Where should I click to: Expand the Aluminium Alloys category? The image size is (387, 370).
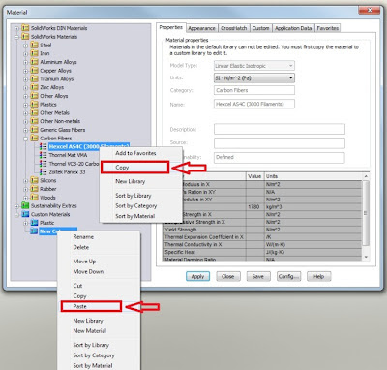point(26,62)
